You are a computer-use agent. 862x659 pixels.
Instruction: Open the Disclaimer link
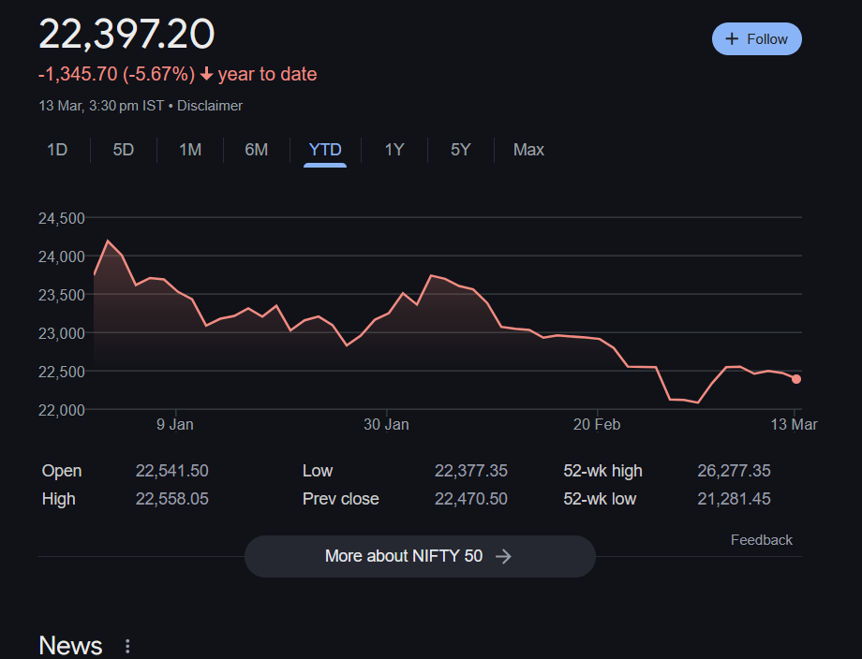(x=210, y=106)
